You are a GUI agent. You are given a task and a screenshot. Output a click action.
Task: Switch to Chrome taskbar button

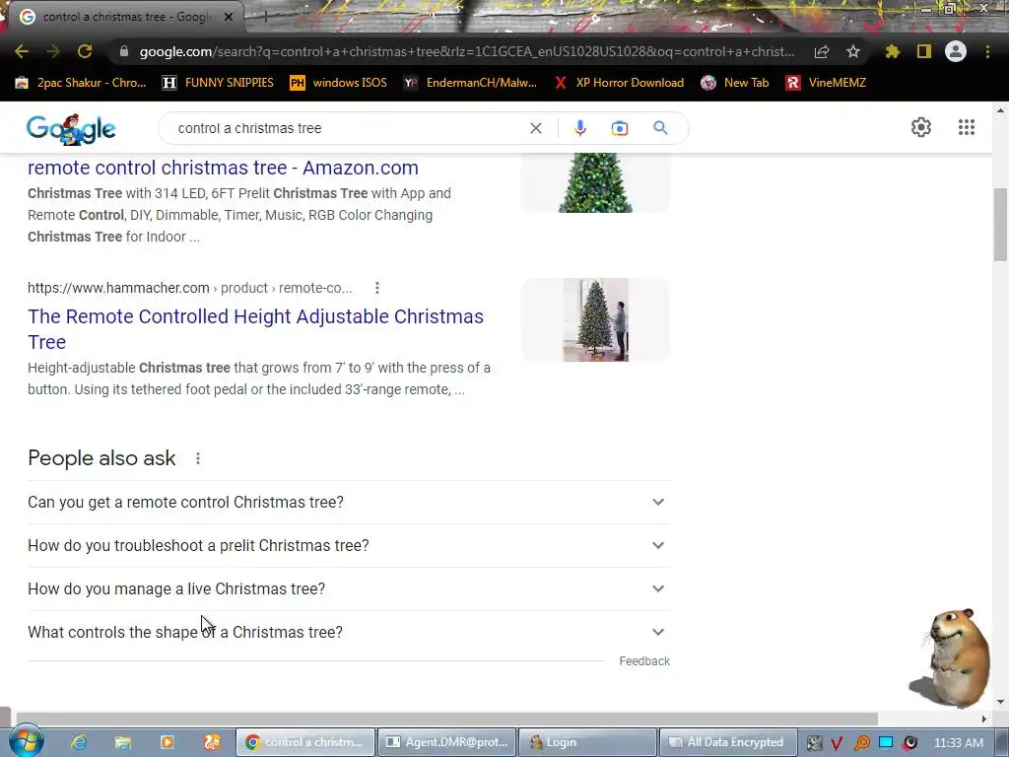tap(305, 742)
